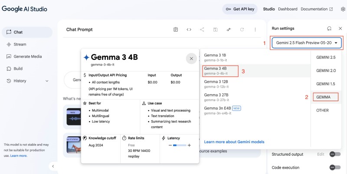Open the settings gear icon
This screenshot has height=174, width=347.
[x=343, y=9]
